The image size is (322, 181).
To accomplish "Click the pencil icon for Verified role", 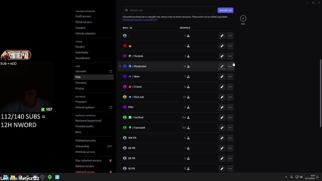I will click(x=222, y=117).
